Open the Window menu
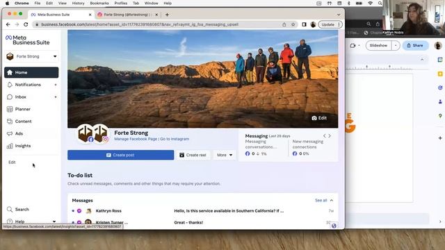 pos(152,3)
